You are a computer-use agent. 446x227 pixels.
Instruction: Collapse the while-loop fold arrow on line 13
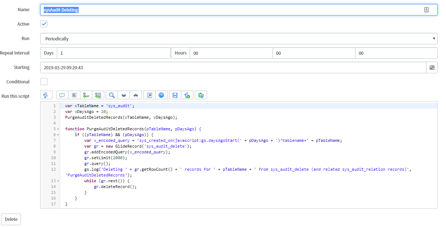tap(58, 181)
